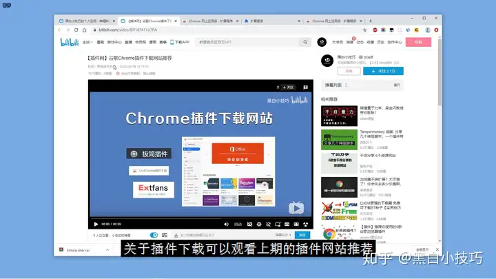Open the 直播 menu item in header
The width and height of the screenshot is (496, 279).
pos(128,42)
